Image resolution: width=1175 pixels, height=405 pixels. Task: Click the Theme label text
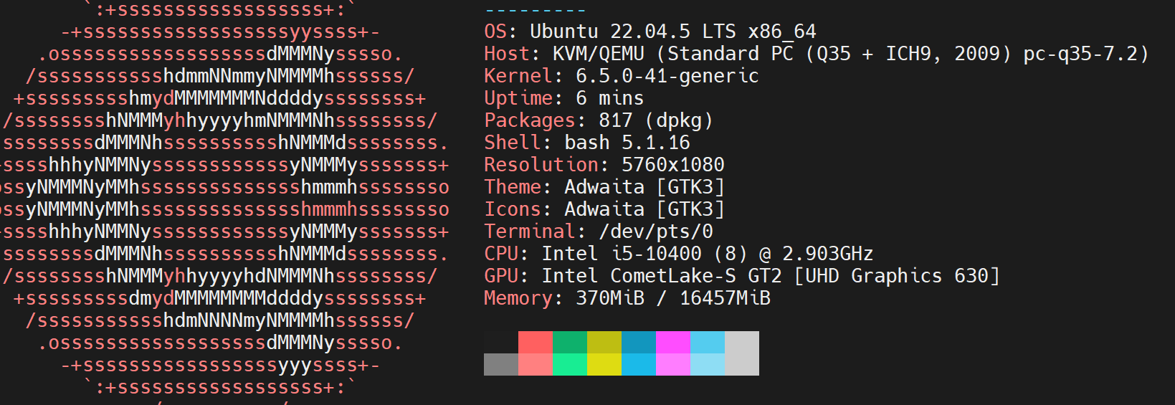(x=512, y=187)
